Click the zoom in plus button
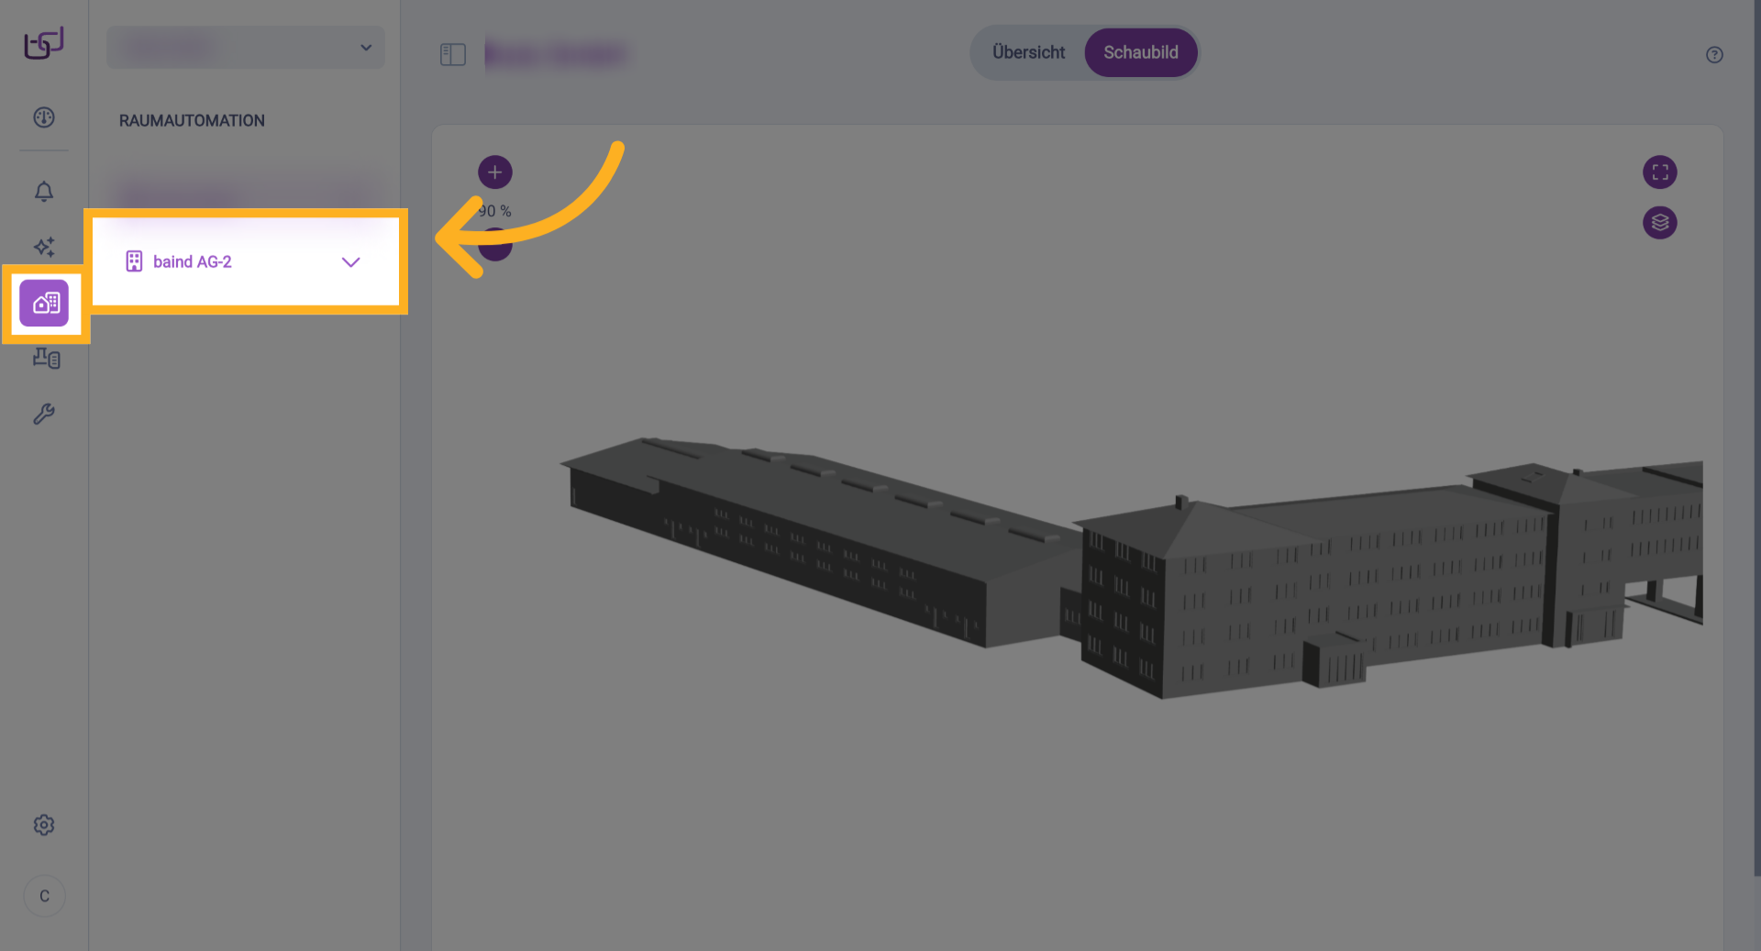 494,172
